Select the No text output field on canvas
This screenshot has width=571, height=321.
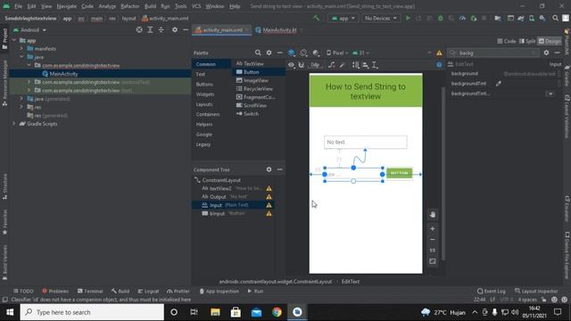365,142
